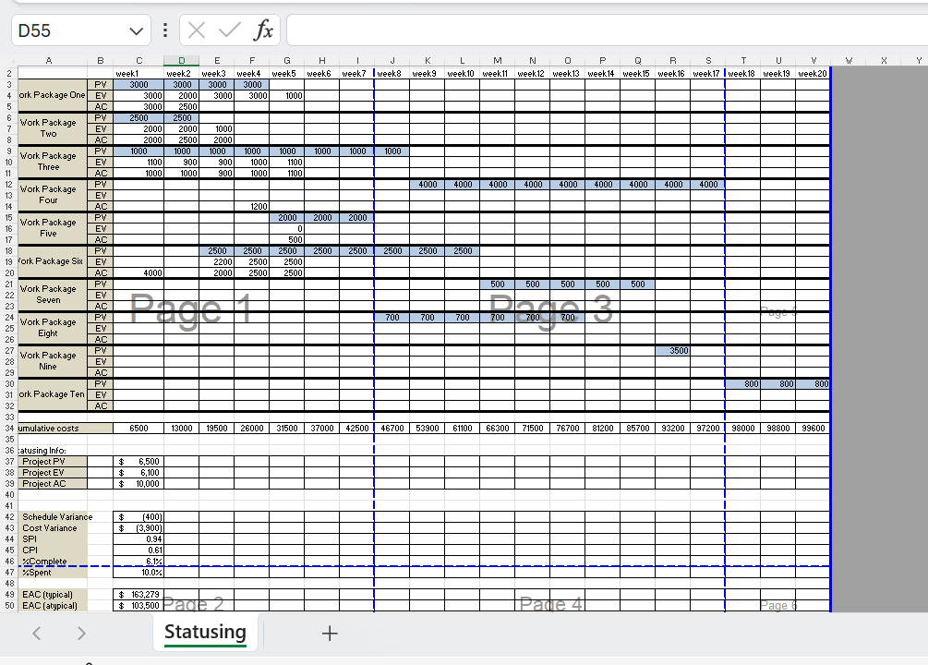The height and width of the screenshot is (665, 928).
Task: Select row 34 header
Action: click(9, 428)
